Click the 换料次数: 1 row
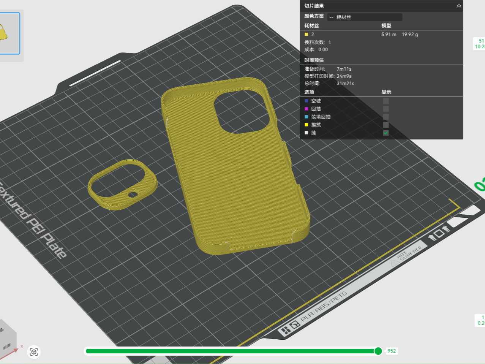This screenshot has width=485, height=364. click(x=318, y=42)
